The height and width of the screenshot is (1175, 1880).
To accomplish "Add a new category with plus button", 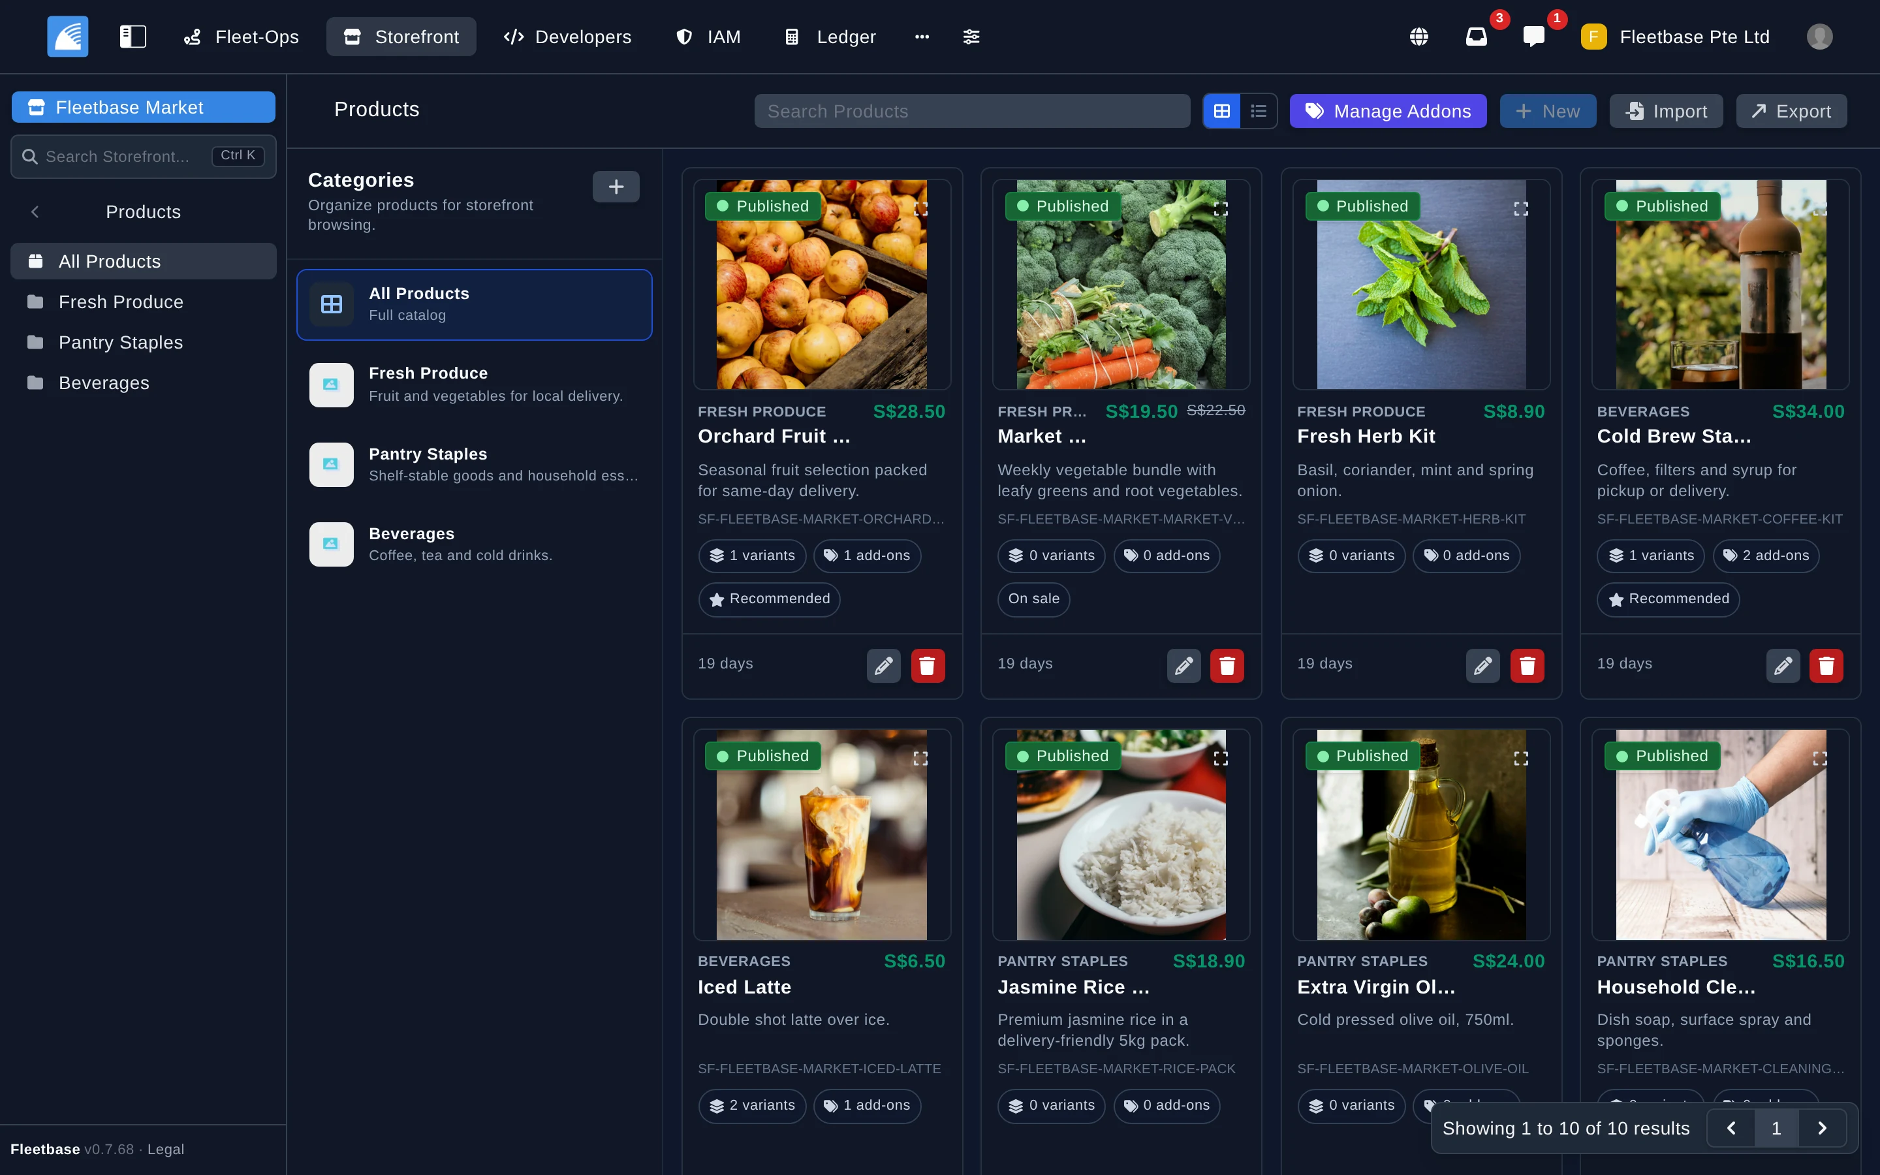I will [616, 187].
